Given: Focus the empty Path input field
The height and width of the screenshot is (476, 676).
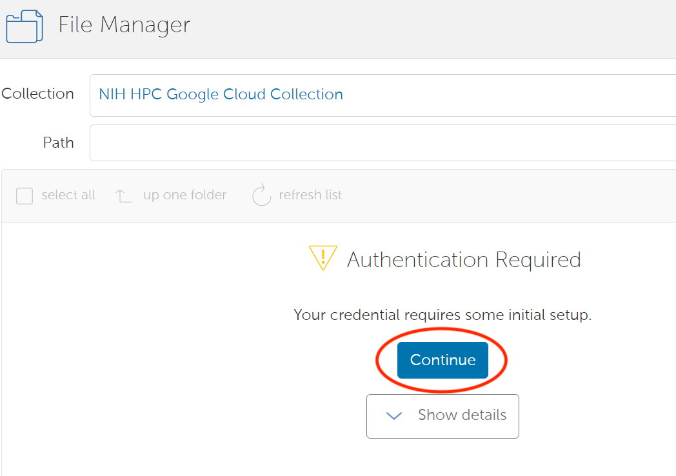Looking at the screenshot, I should pos(382,143).
